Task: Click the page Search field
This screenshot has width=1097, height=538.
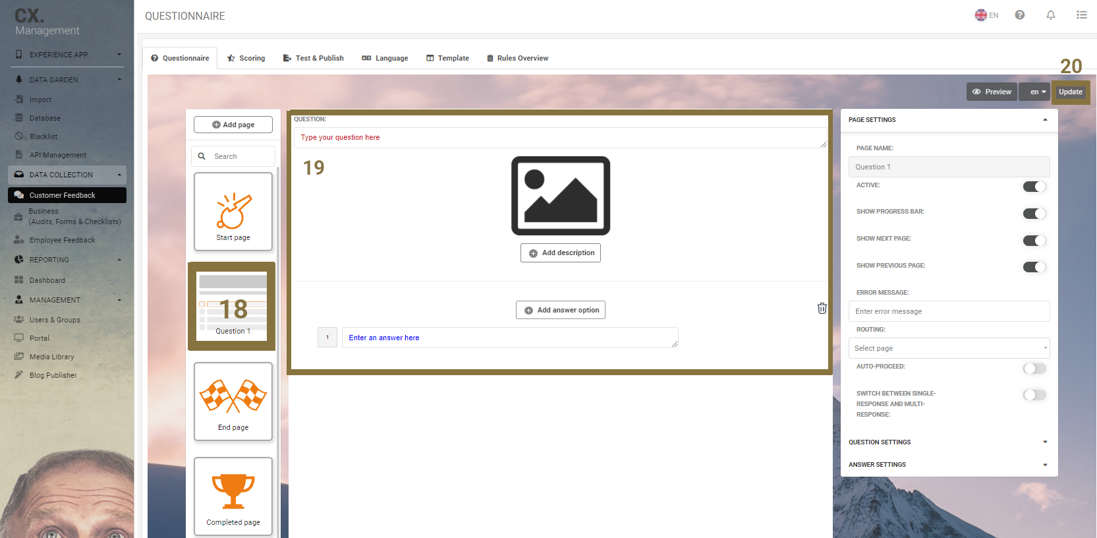Action: [233, 156]
